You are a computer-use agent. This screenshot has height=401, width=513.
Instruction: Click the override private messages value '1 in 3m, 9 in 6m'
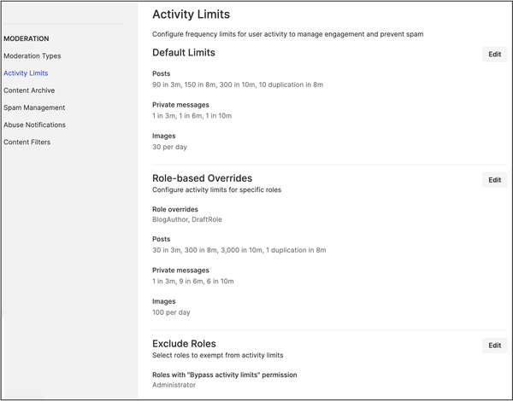coord(192,281)
